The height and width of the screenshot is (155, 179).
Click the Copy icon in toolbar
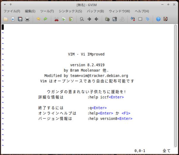(64, 19)
